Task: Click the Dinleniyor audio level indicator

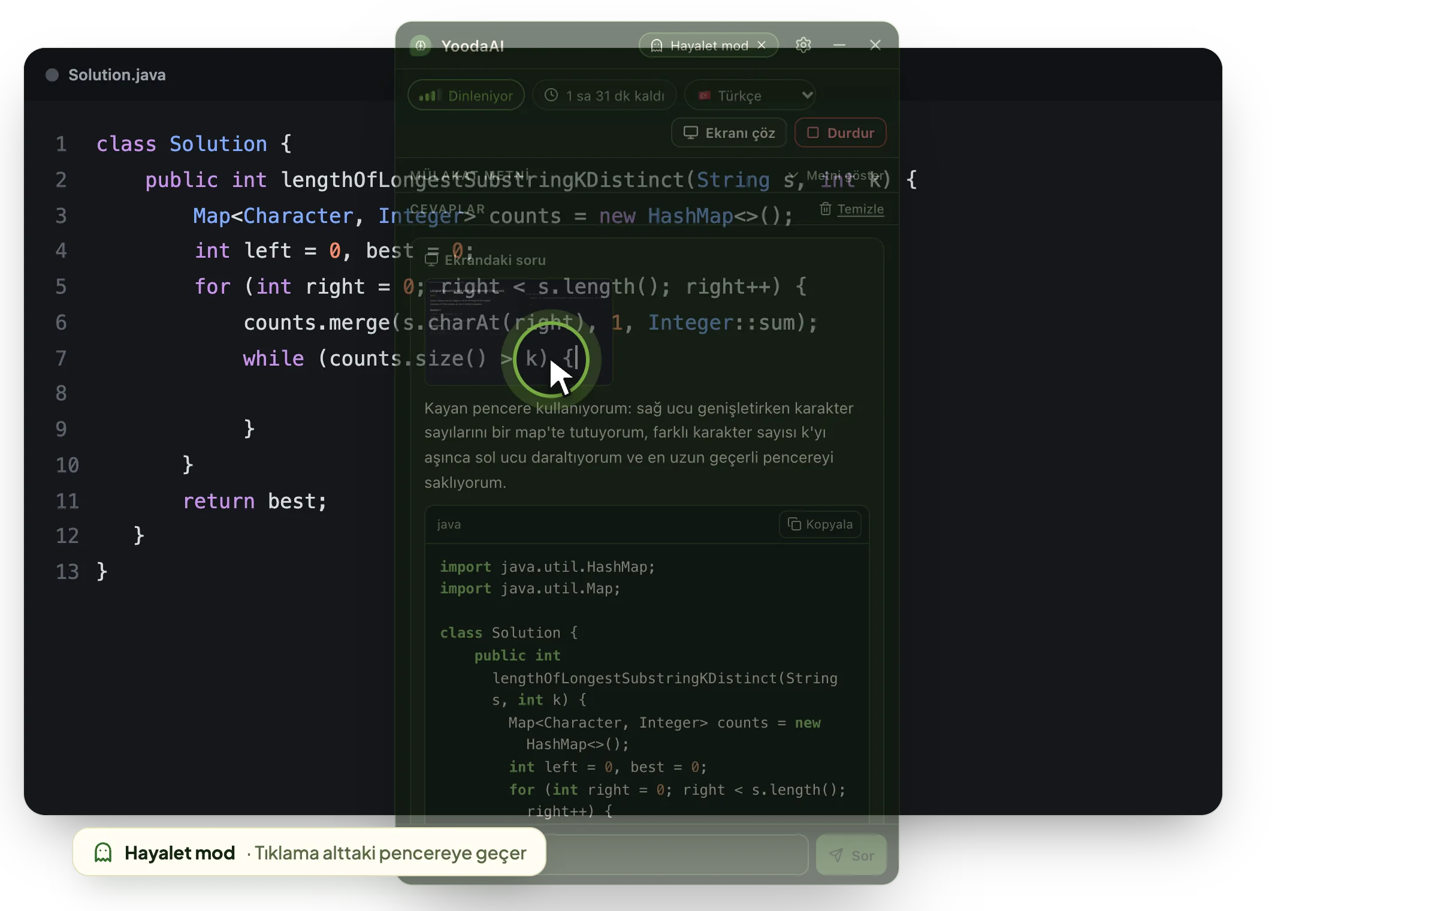Action: click(430, 95)
